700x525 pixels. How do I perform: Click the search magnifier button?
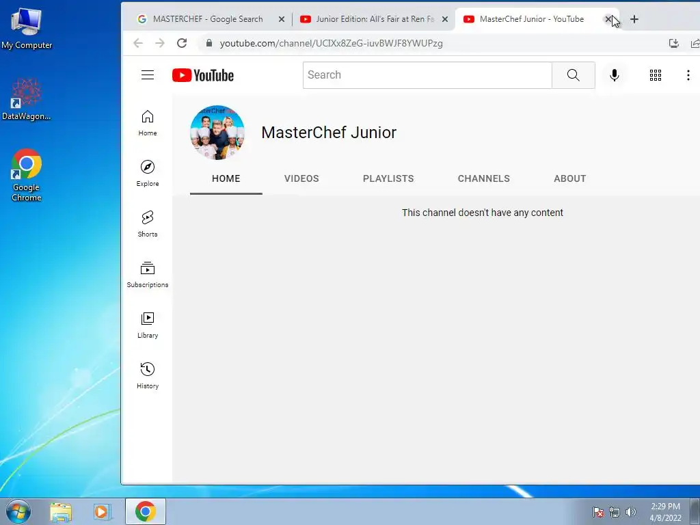click(x=574, y=75)
